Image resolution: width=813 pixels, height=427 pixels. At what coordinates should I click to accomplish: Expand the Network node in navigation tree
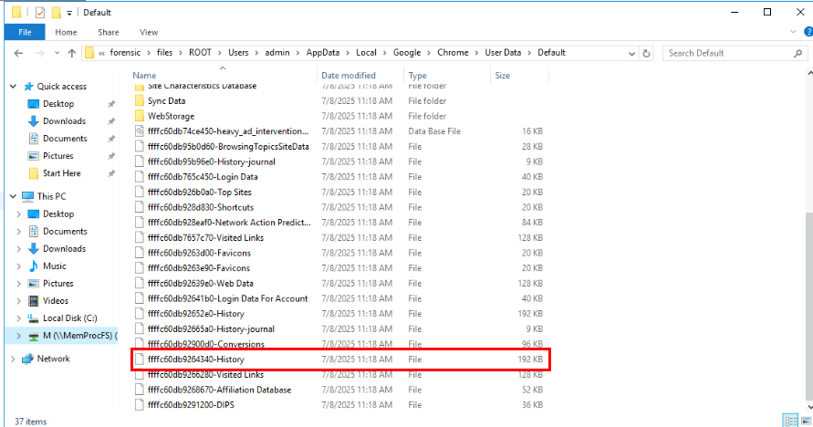coord(13,359)
